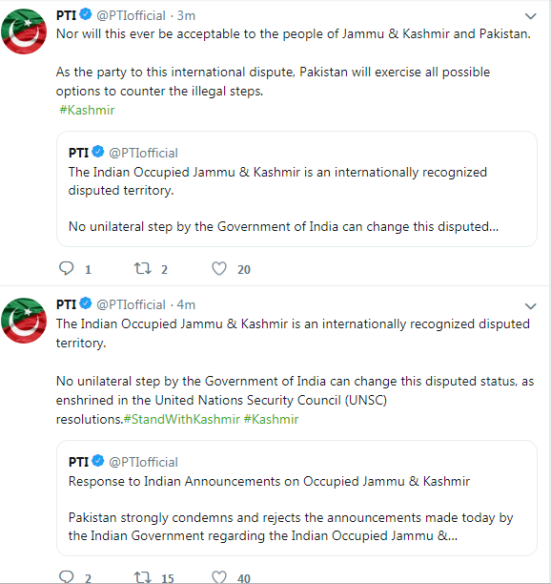The image size is (551, 584).
Task: Like the tweet showing 40 likes
Action: [219, 577]
